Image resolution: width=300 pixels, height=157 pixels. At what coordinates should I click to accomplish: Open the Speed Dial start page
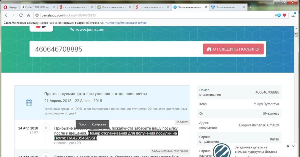tap(28, 15)
